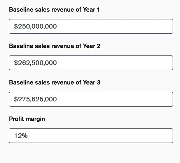Click the dollar sign before 275,625,000
The width and height of the screenshot is (180, 163).
(16, 99)
